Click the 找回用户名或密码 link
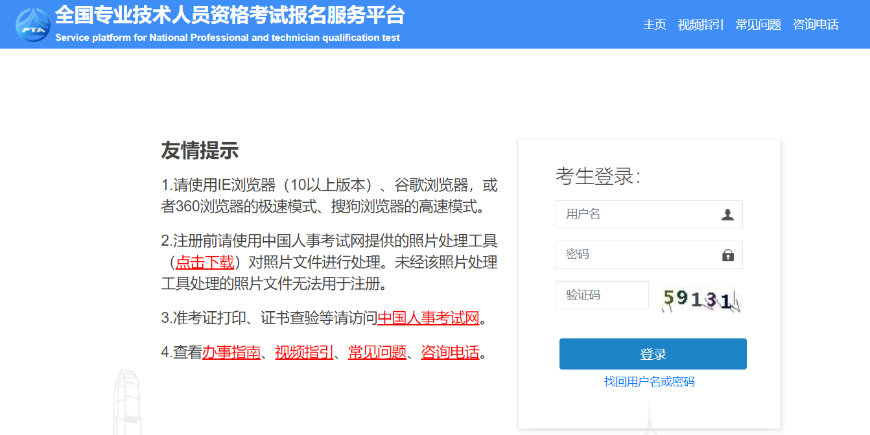Viewport: 870px width, 435px height. (x=649, y=382)
